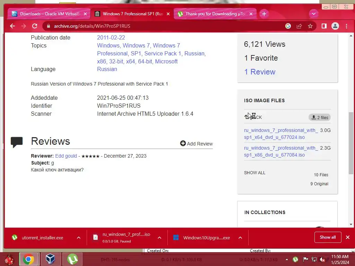Close the downloads bar
355x266 pixels.
coord(348,237)
